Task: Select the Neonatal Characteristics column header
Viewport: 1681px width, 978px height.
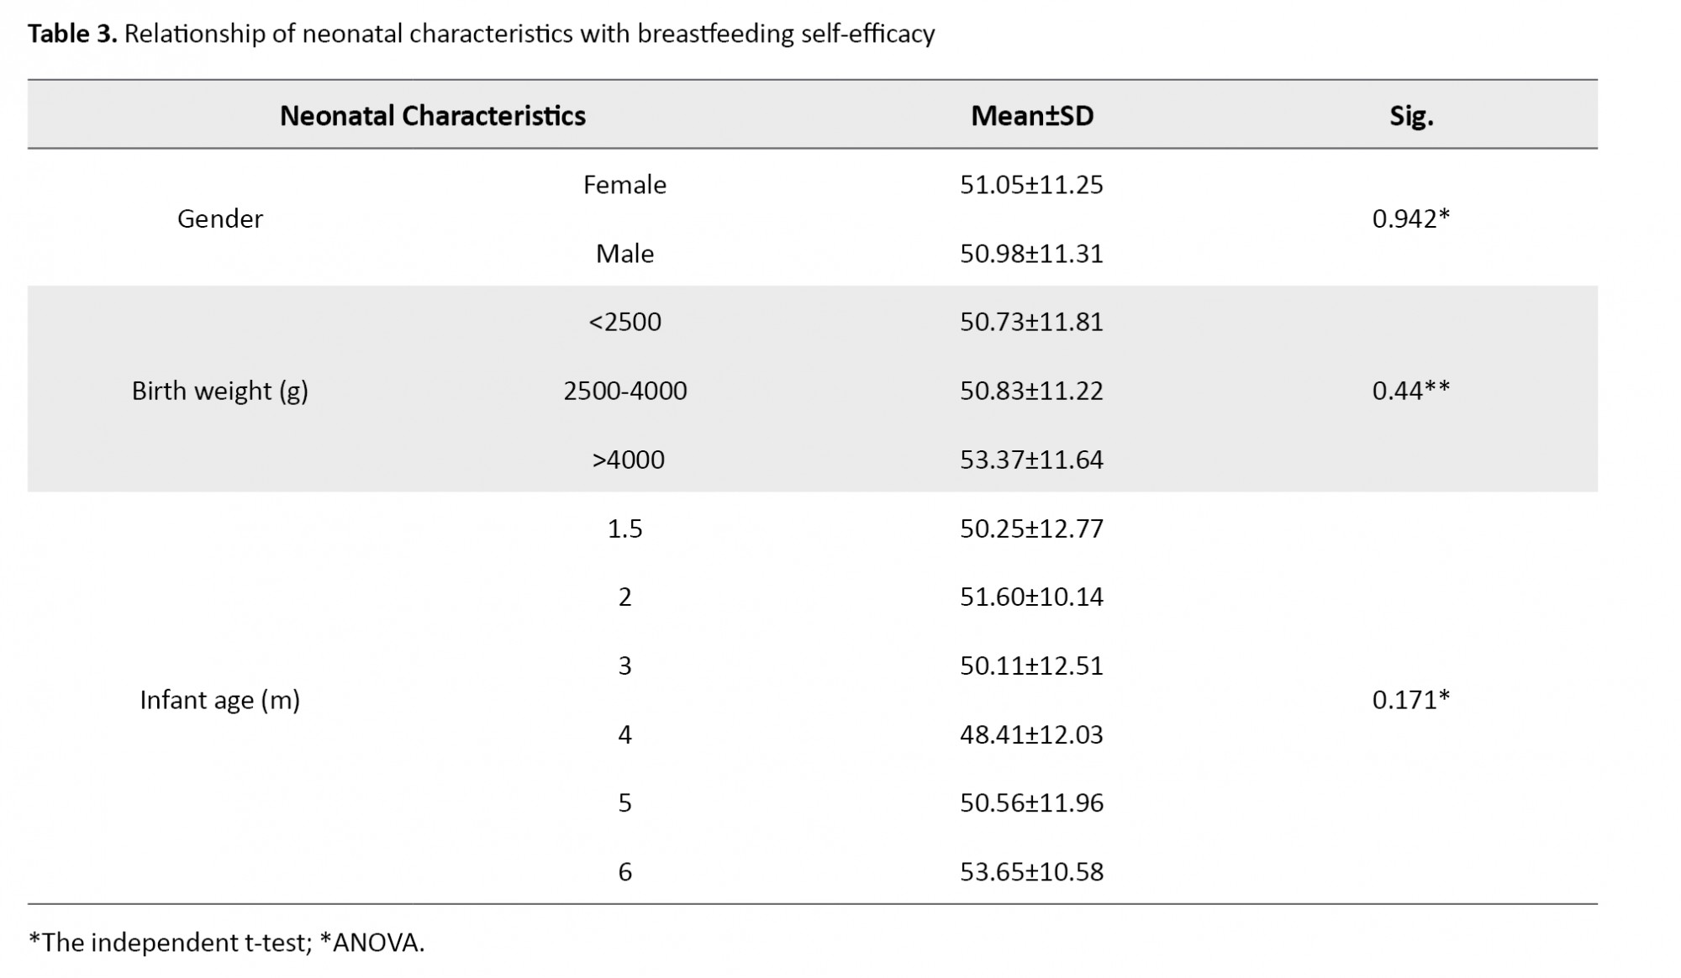Action: (x=432, y=116)
